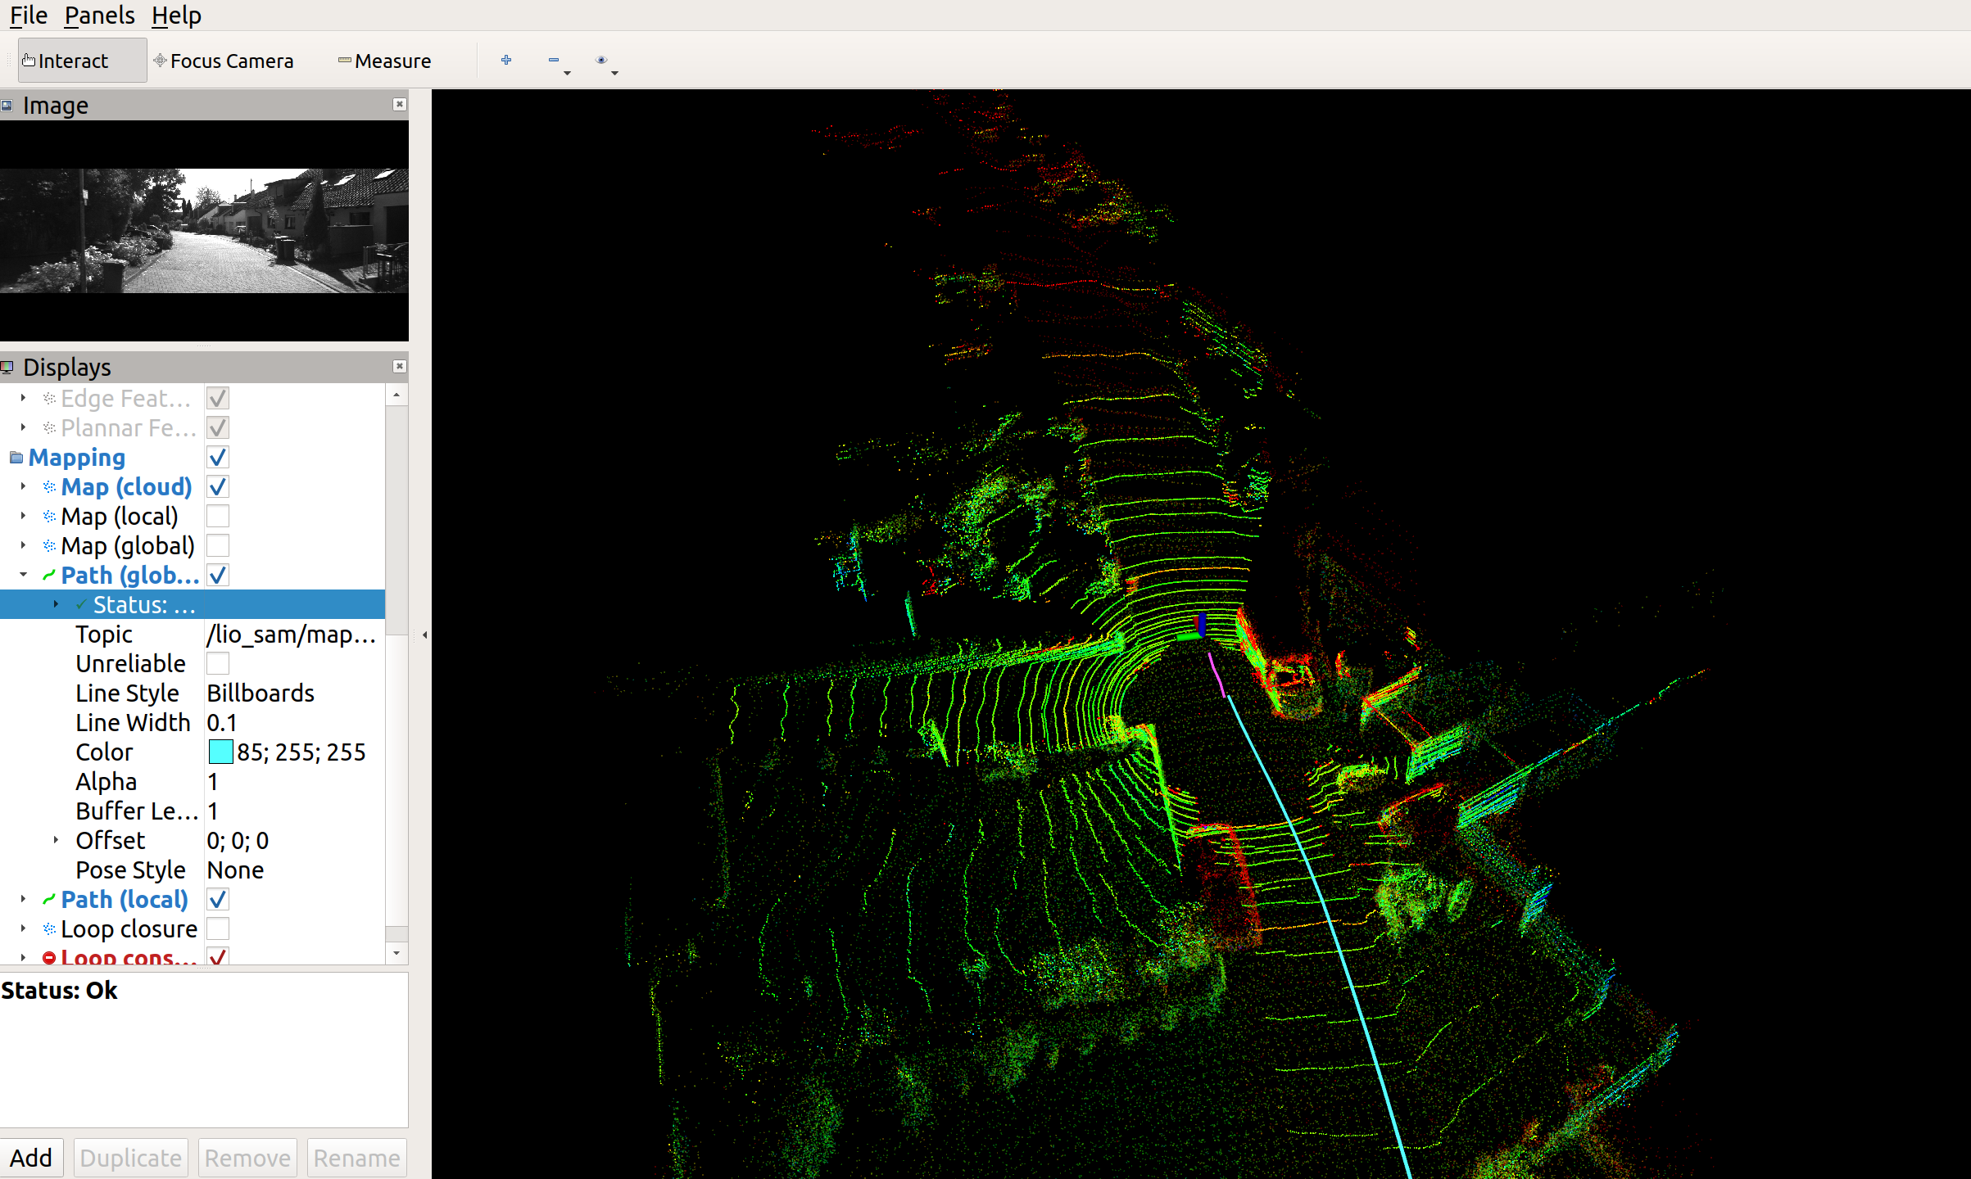Uncheck the Path (local) display

[218, 900]
